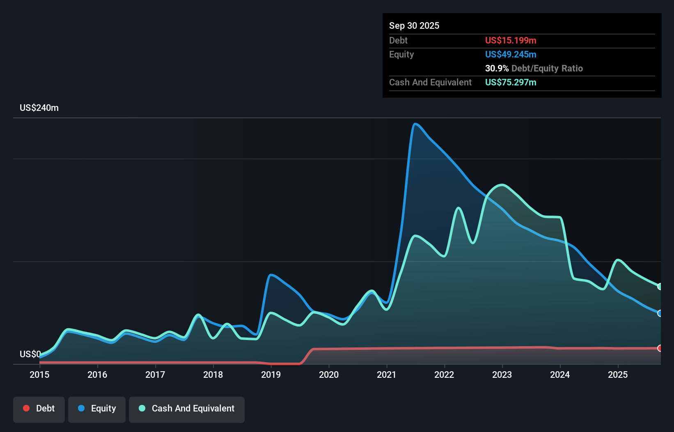
Task: Click the US$75.297m Cash value in tooltip
Action: 510,82
